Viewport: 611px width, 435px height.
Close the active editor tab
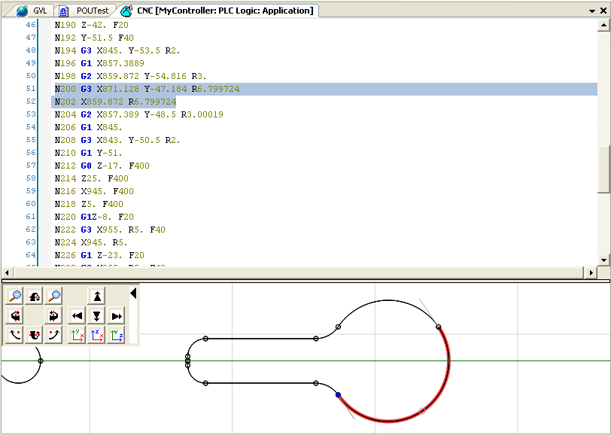pyautogui.click(x=603, y=11)
